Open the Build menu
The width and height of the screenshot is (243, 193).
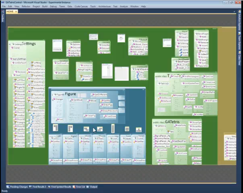45,6
